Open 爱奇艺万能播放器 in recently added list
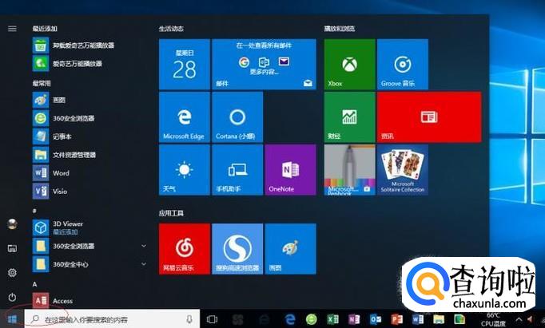This screenshot has height=328, width=545. pos(90,64)
